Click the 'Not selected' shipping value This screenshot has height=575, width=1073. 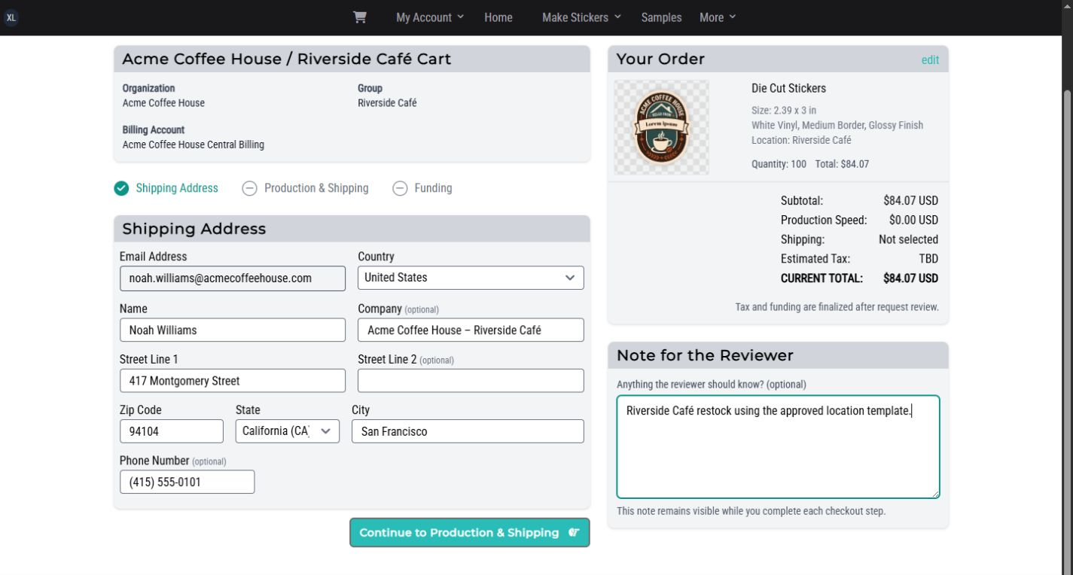[908, 239]
